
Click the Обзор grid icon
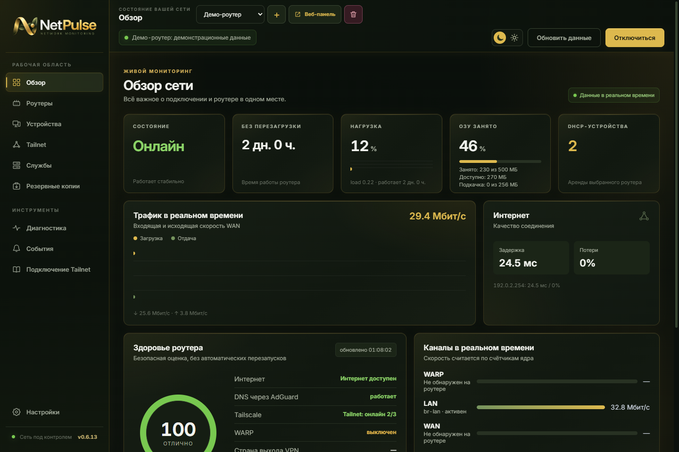point(17,82)
